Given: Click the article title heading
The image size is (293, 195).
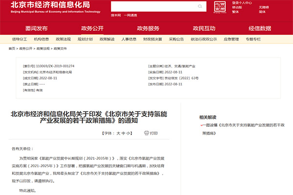Looking at the screenshot, I should 89,117.
